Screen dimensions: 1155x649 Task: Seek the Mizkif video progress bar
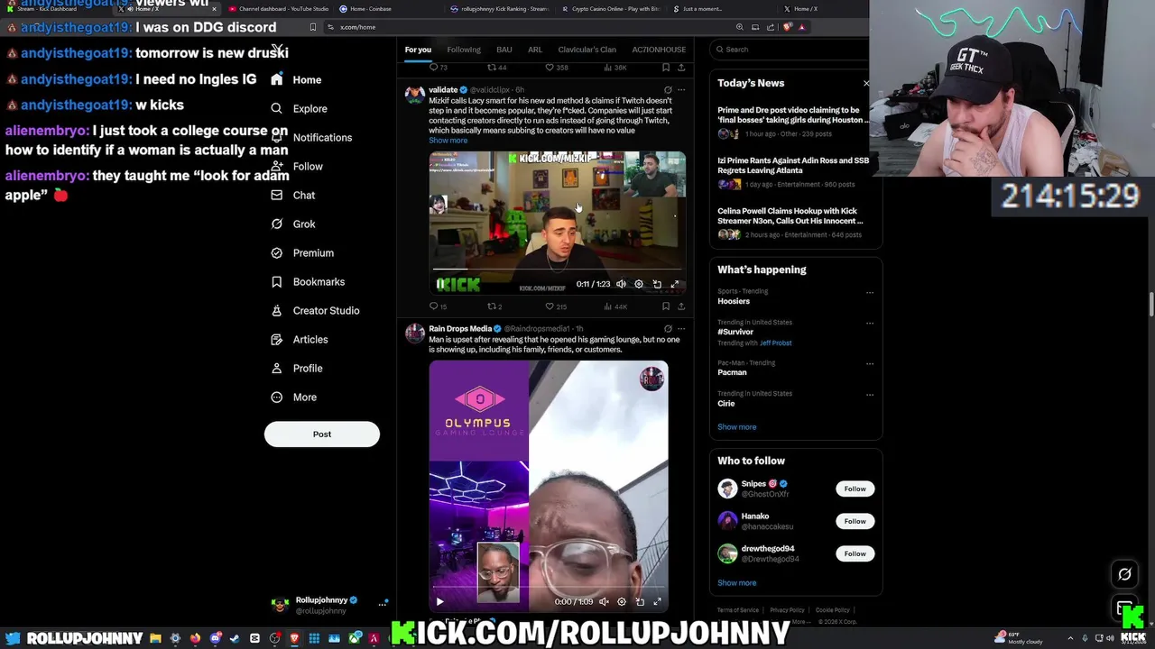coord(557,269)
